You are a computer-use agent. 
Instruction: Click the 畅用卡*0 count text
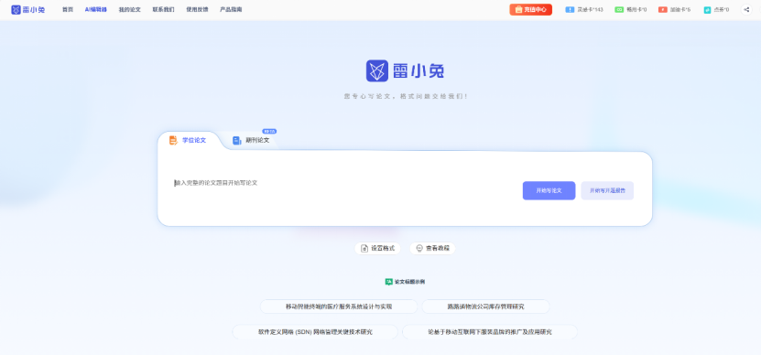[x=636, y=10]
